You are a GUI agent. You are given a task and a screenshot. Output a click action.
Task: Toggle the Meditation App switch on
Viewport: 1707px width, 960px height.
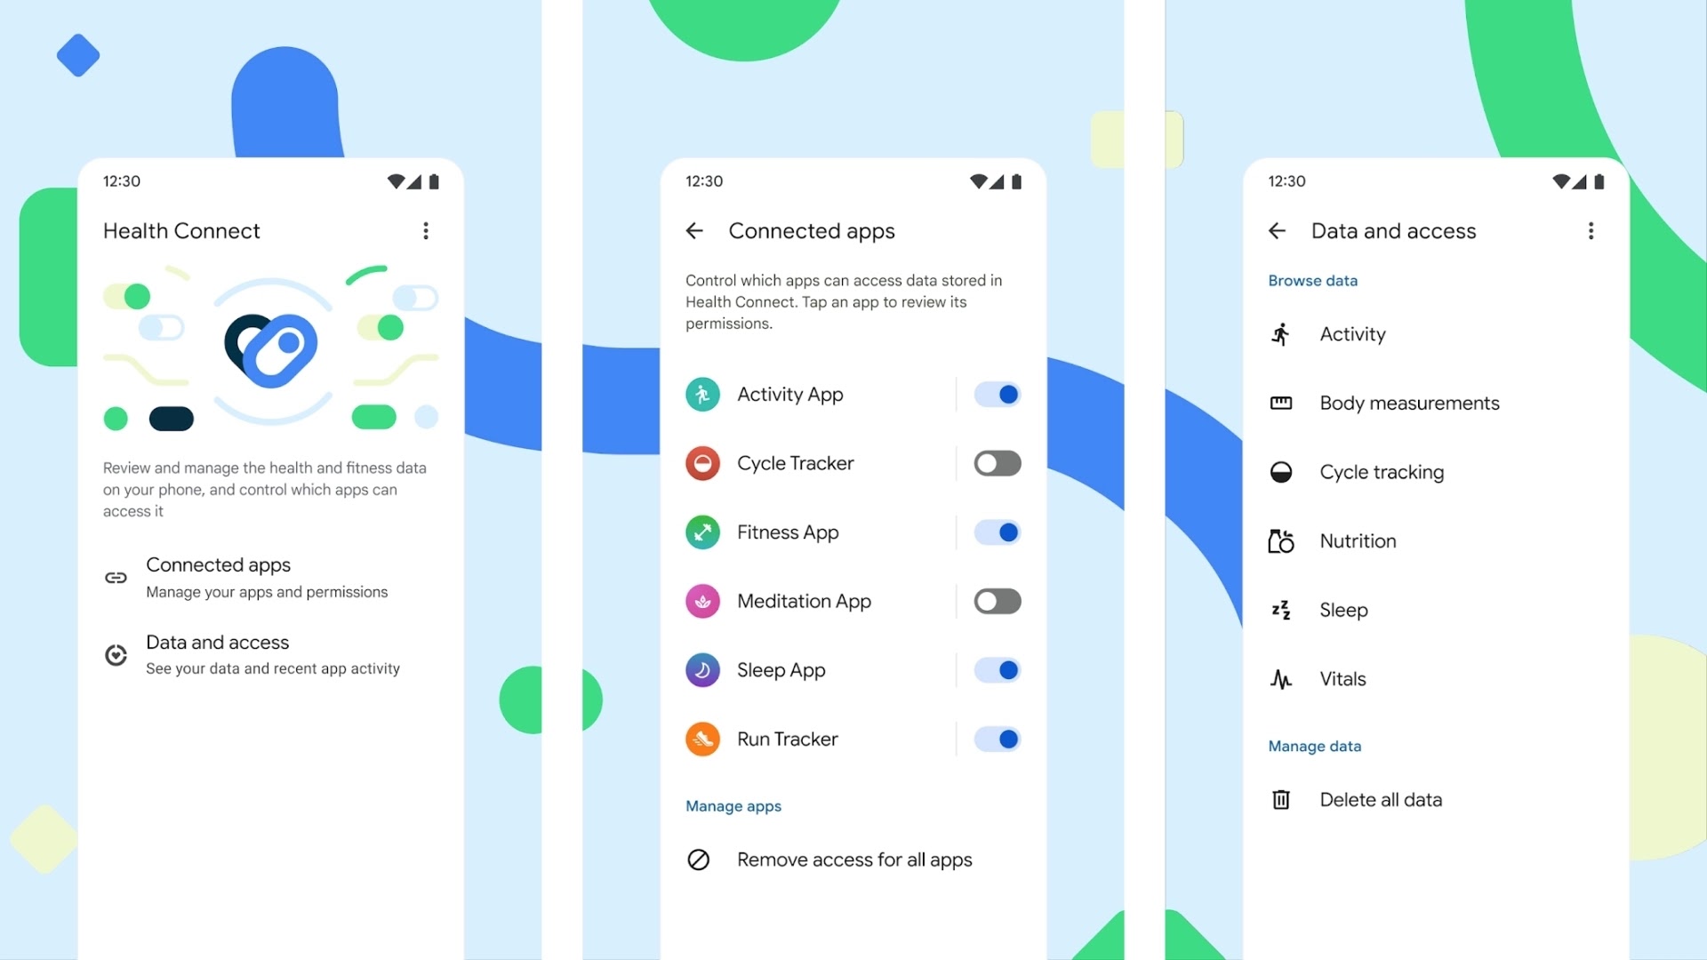(997, 600)
